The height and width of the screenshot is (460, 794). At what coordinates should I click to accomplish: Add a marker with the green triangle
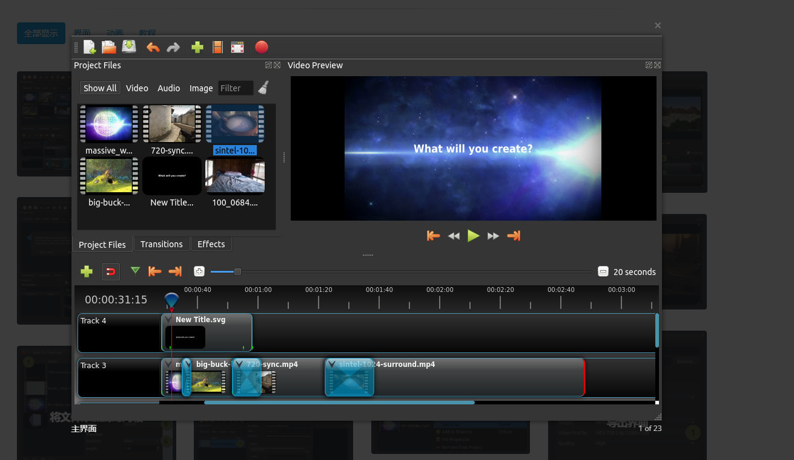(x=135, y=271)
